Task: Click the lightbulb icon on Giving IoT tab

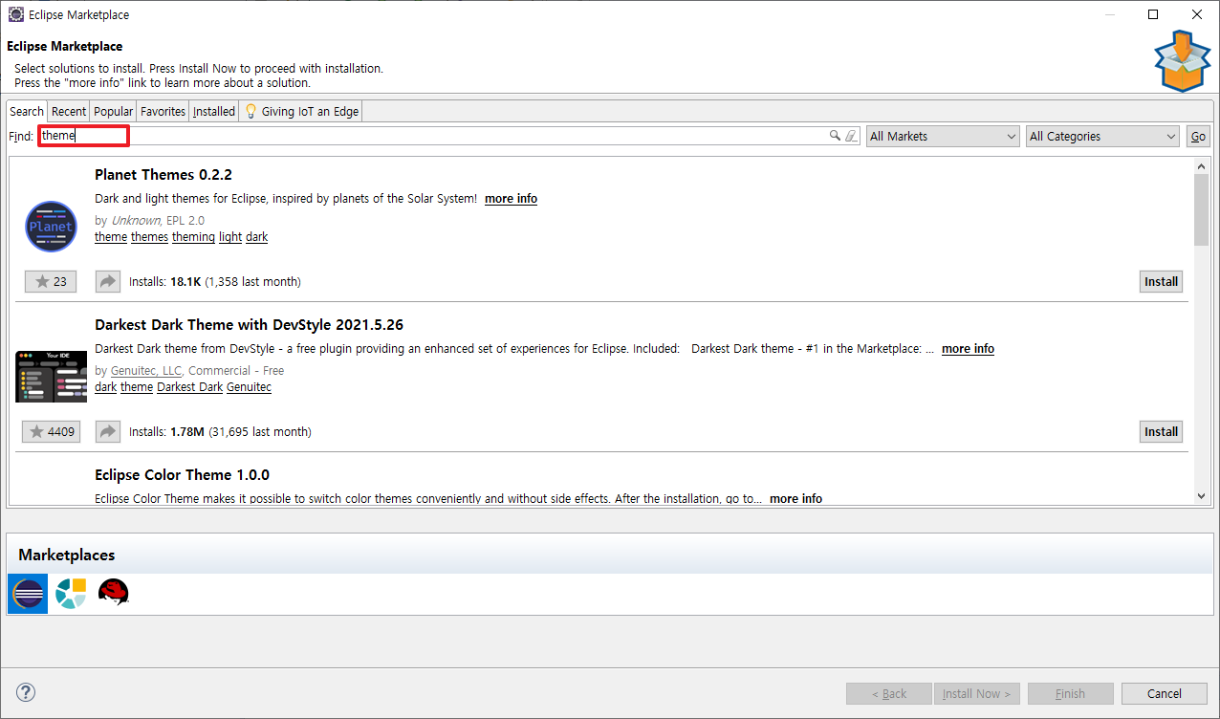Action: (251, 111)
